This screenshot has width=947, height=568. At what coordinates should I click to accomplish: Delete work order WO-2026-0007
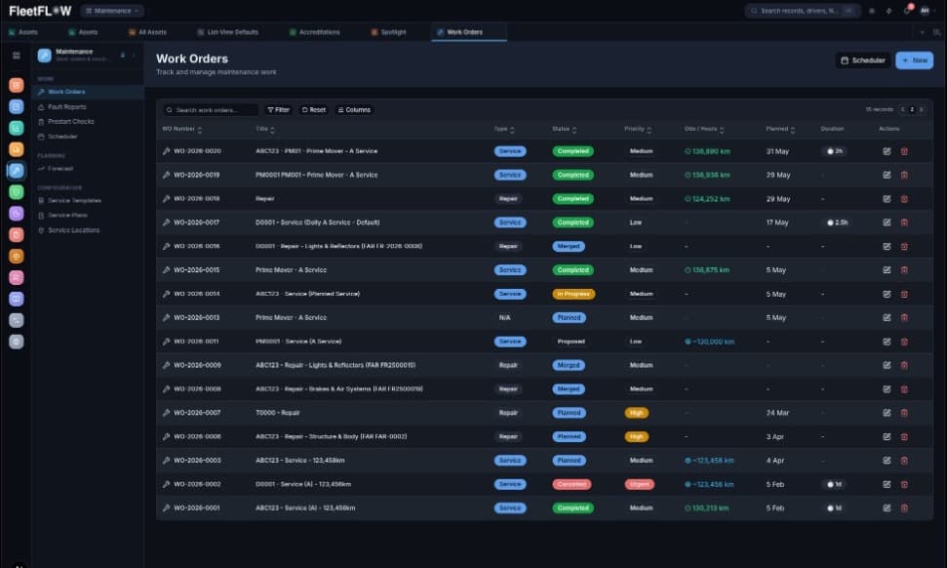[904, 413]
